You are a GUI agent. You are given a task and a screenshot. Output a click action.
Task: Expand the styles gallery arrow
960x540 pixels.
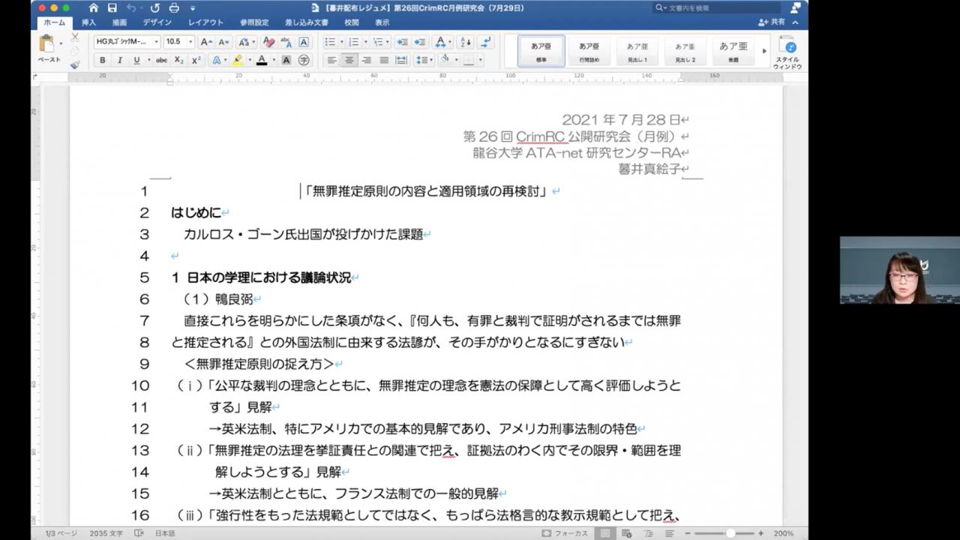764,51
